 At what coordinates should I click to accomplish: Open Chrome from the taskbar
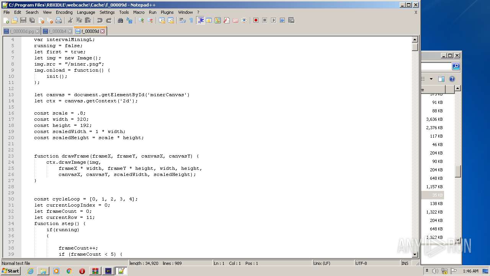[69, 271]
